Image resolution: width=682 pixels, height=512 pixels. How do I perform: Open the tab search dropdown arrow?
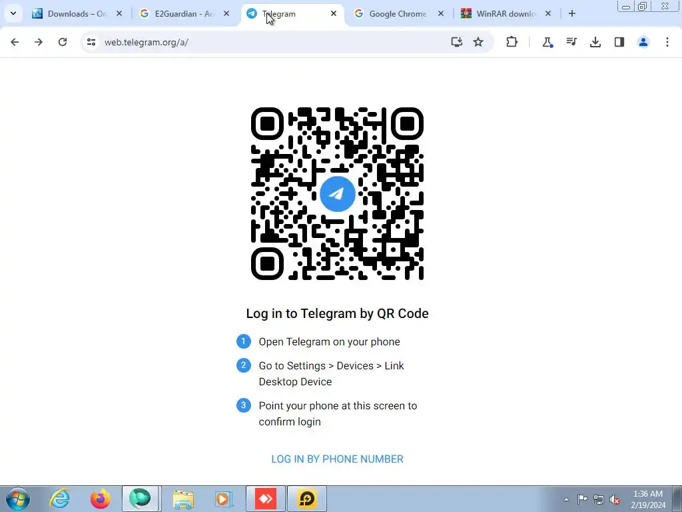(13, 13)
